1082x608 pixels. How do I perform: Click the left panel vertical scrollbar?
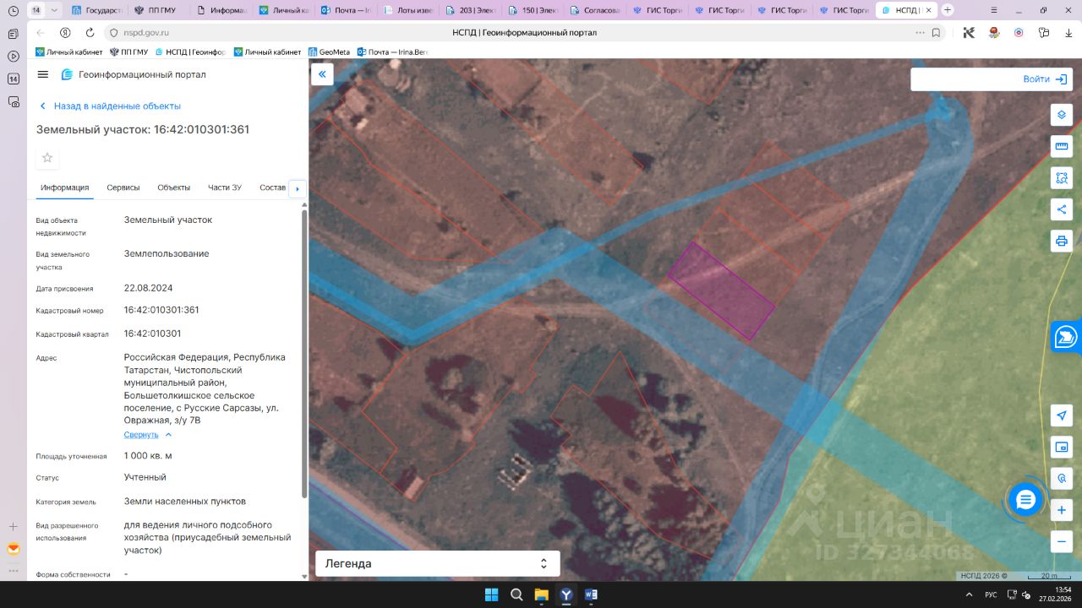click(304, 355)
